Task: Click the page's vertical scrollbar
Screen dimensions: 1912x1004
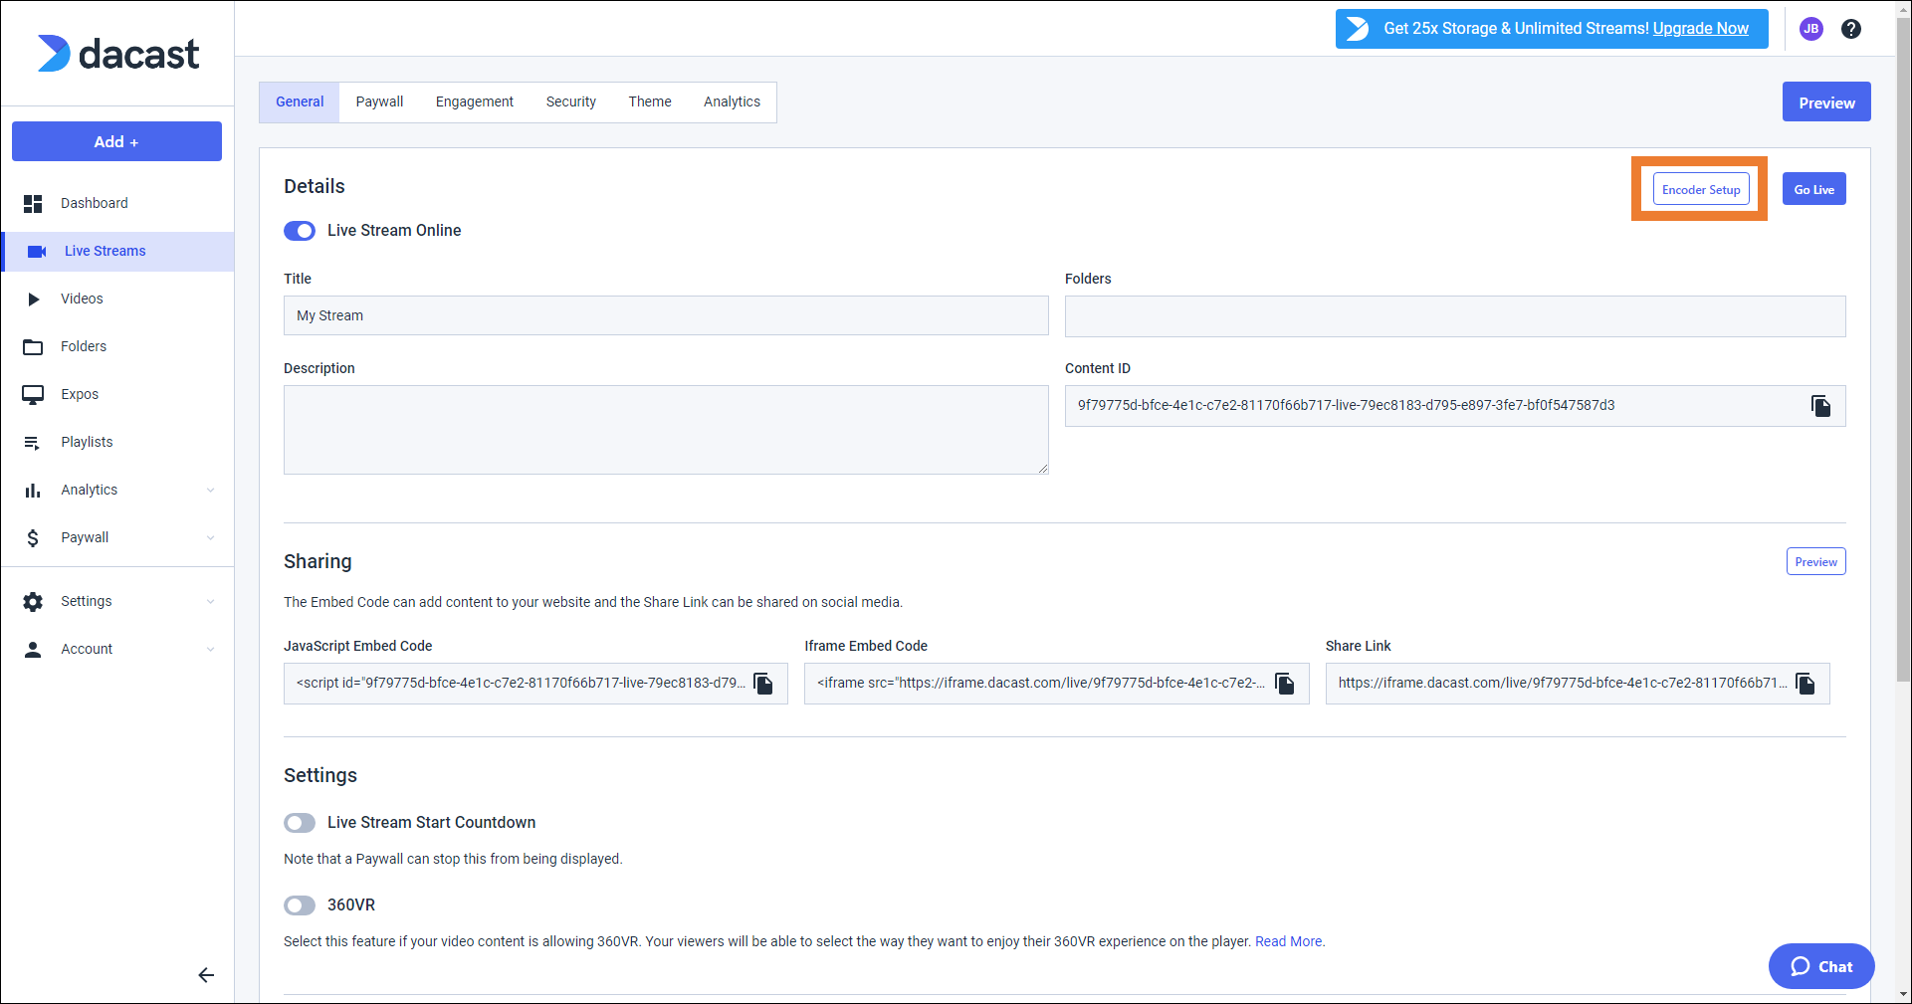Action: click(x=1903, y=398)
